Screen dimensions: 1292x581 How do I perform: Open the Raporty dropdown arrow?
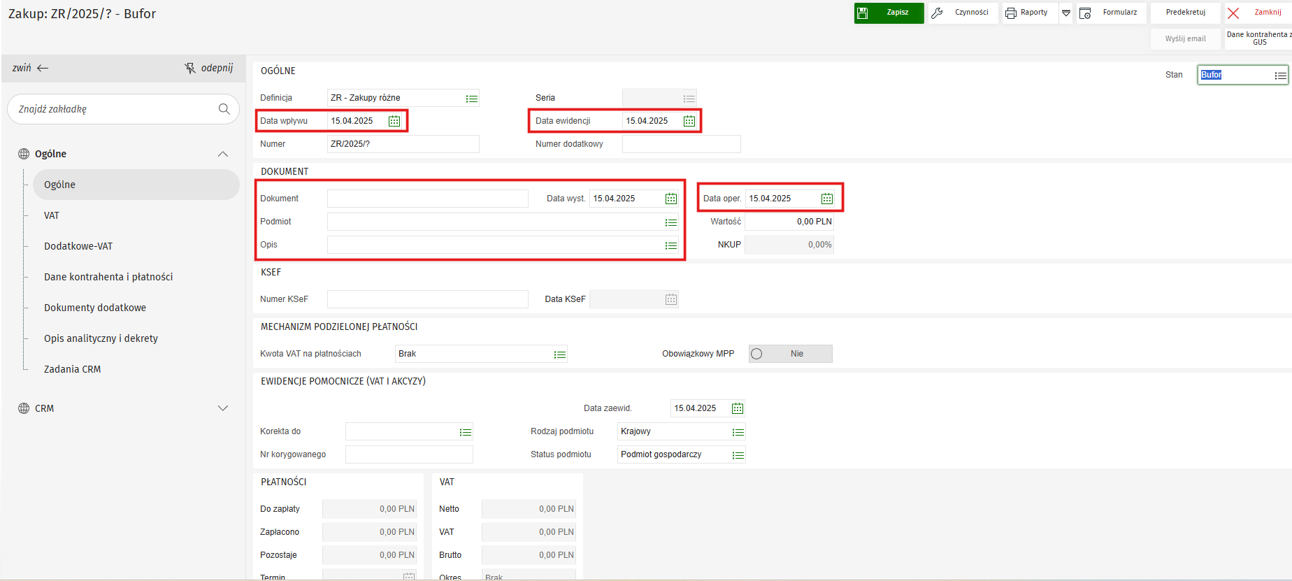[1066, 13]
